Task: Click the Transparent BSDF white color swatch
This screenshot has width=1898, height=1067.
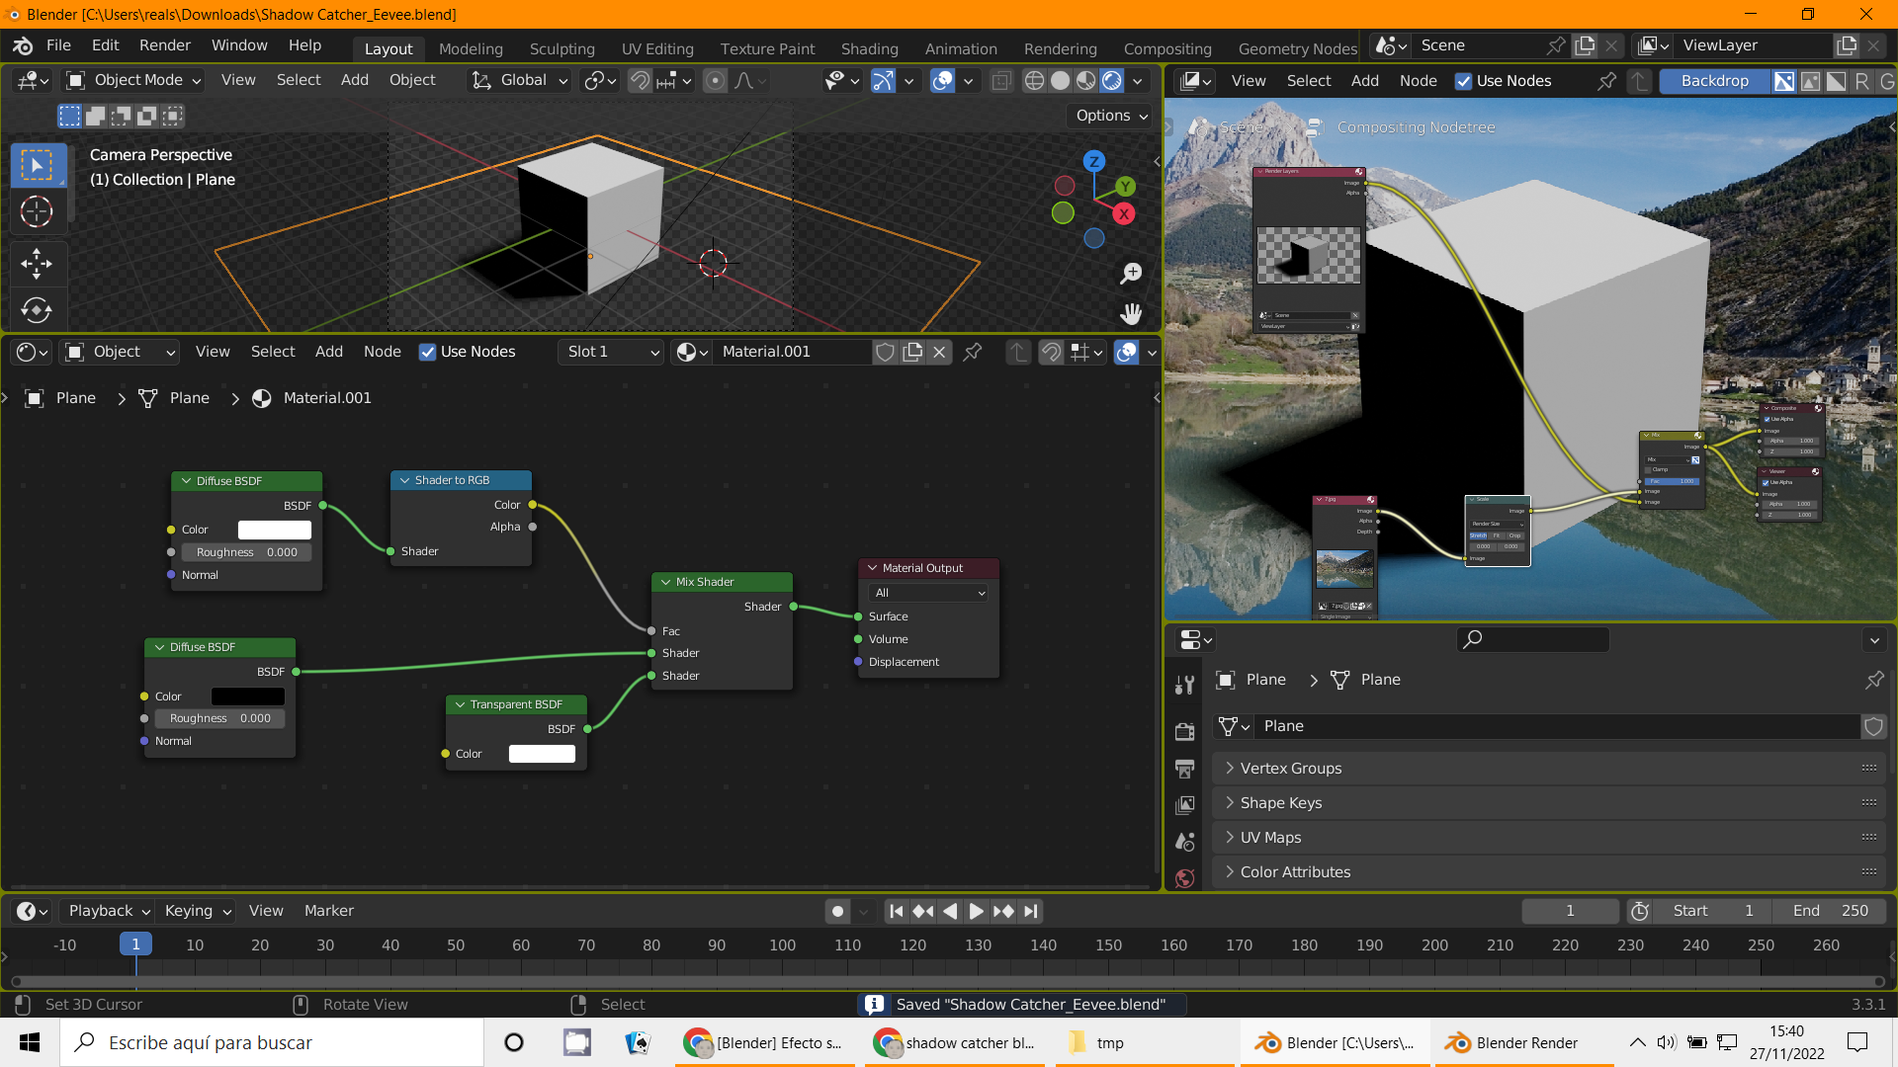Action: [542, 754]
